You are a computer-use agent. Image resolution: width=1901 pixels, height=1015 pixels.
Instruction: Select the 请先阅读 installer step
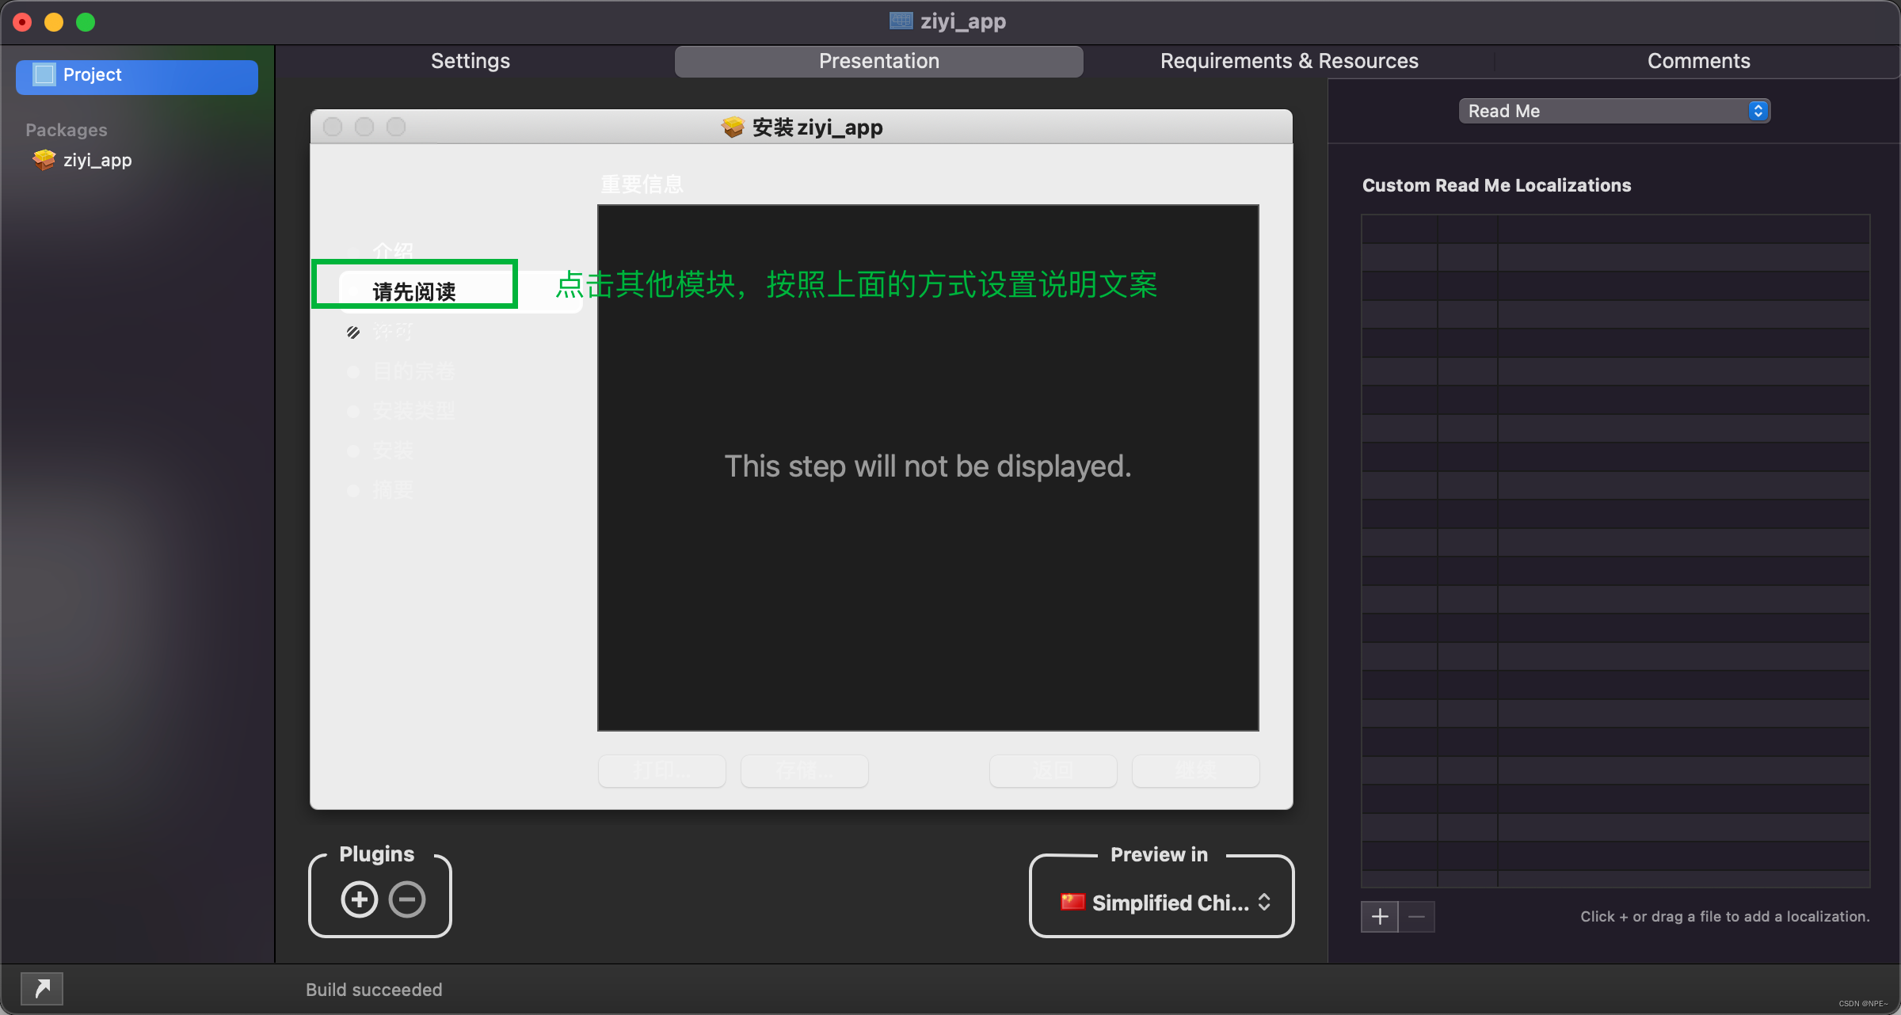414,291
